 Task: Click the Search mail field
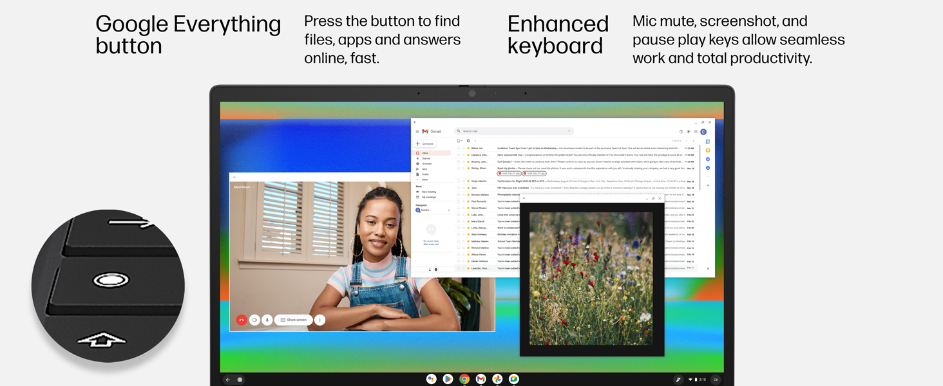[513, 131]
